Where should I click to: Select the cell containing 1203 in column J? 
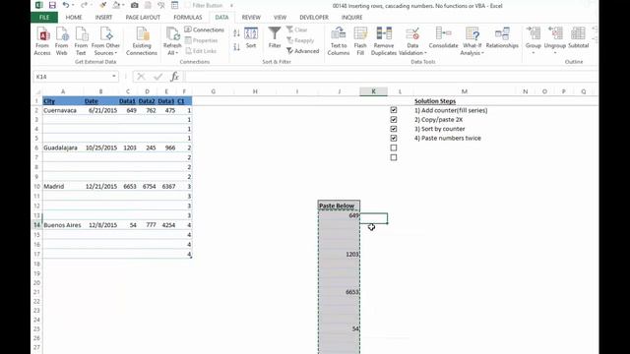pos(339,254)
